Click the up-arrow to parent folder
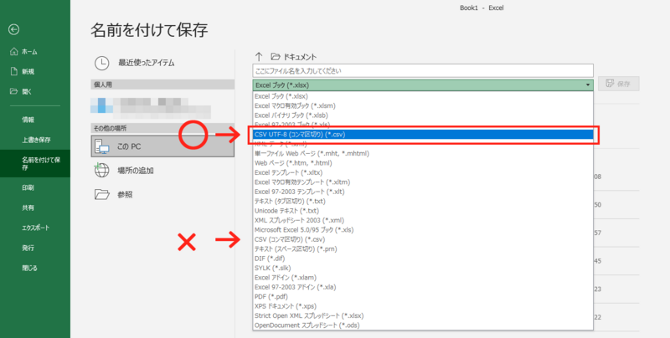This screenshot has height=338, width=670. (259, 57)
